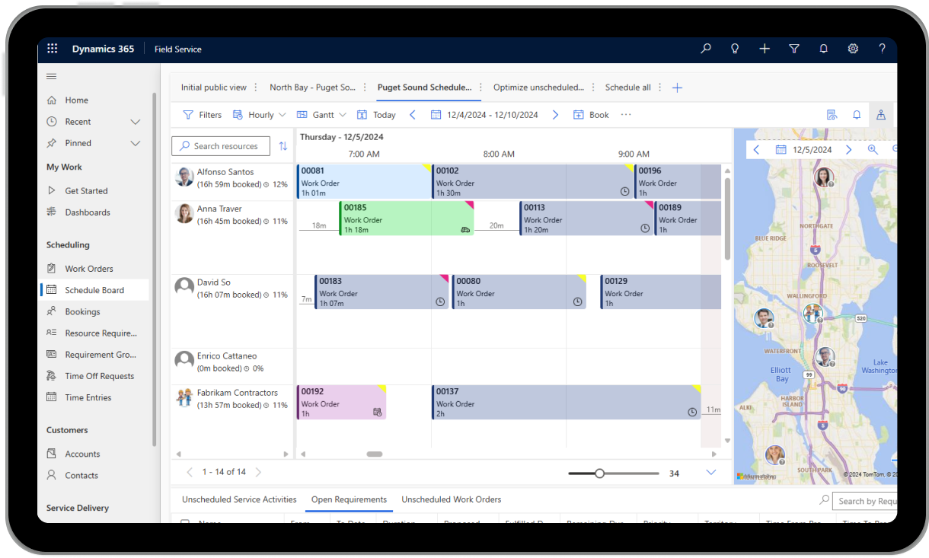929x558 pixels.
Task: Open Unscheduled Service Activities tab
Action: [x=239, y=499]
